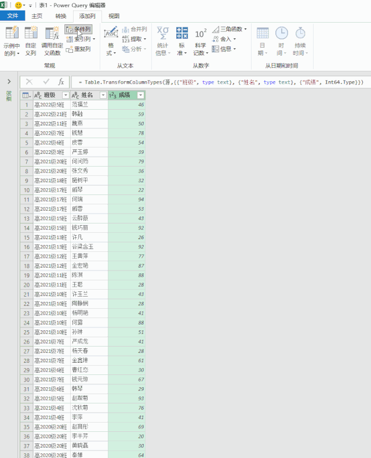
Task: Change data type icon of 班级 column
Action: (x=38, y=95)
